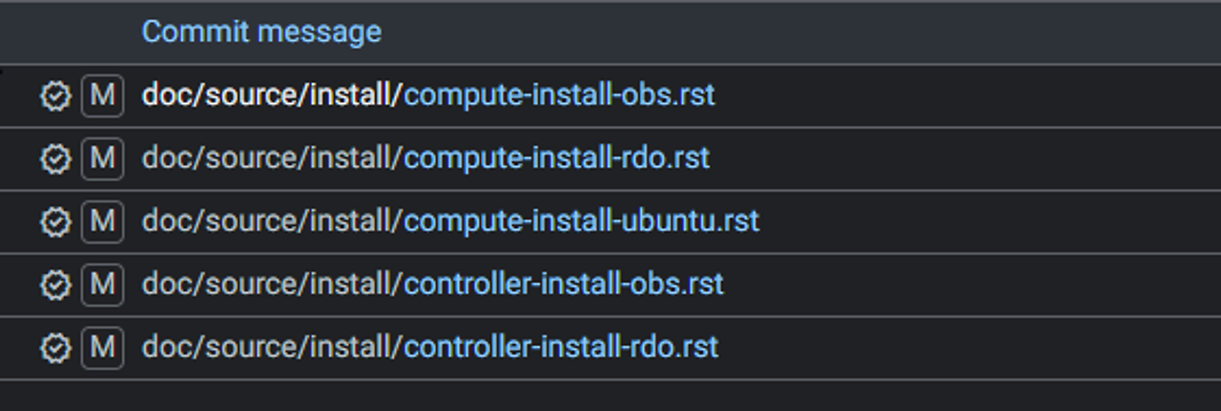This screenshot has width=1221, height=411.
Task: Open compute-install-ubuntu.rst file link
Action: click(450, 221)
